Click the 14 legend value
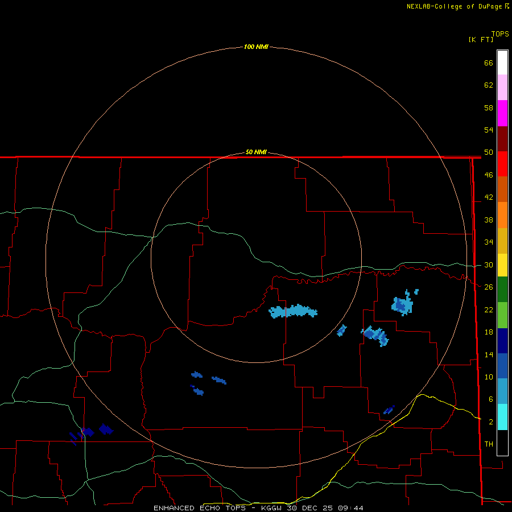Image resolution: width=512 pixels, height=512 pixels. 489,354
